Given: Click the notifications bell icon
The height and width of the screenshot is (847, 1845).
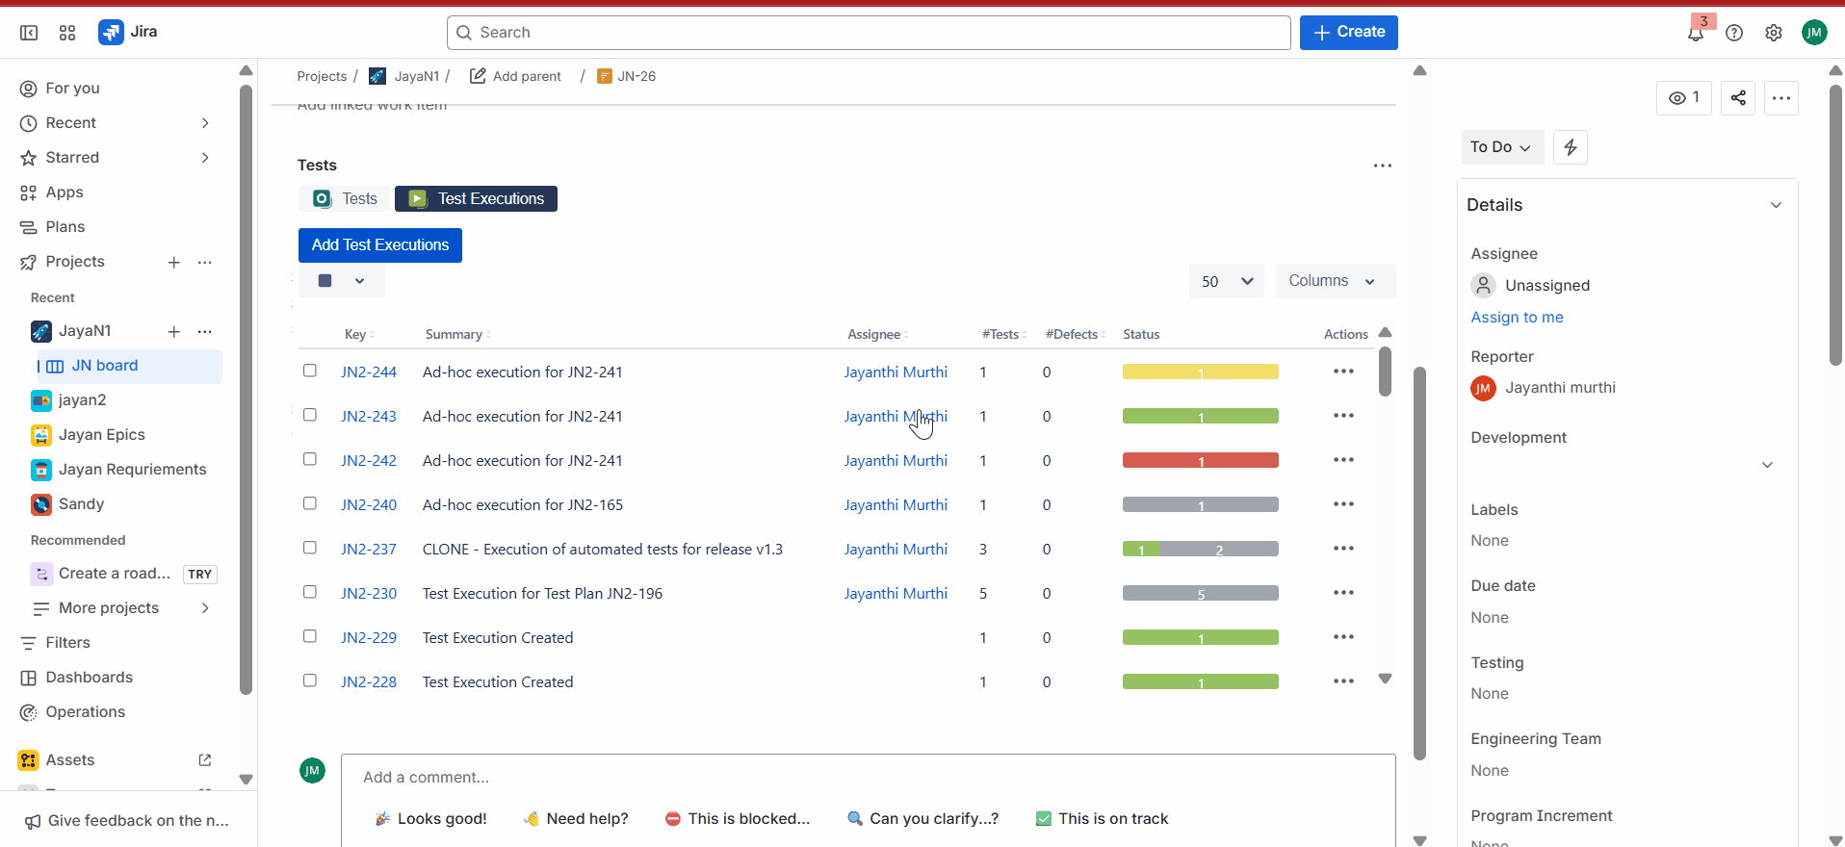Looking at the screenshot, I should pyautogui.click(x=1695, y=34).
